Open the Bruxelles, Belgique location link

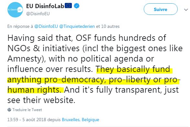[x=81, y=120]
